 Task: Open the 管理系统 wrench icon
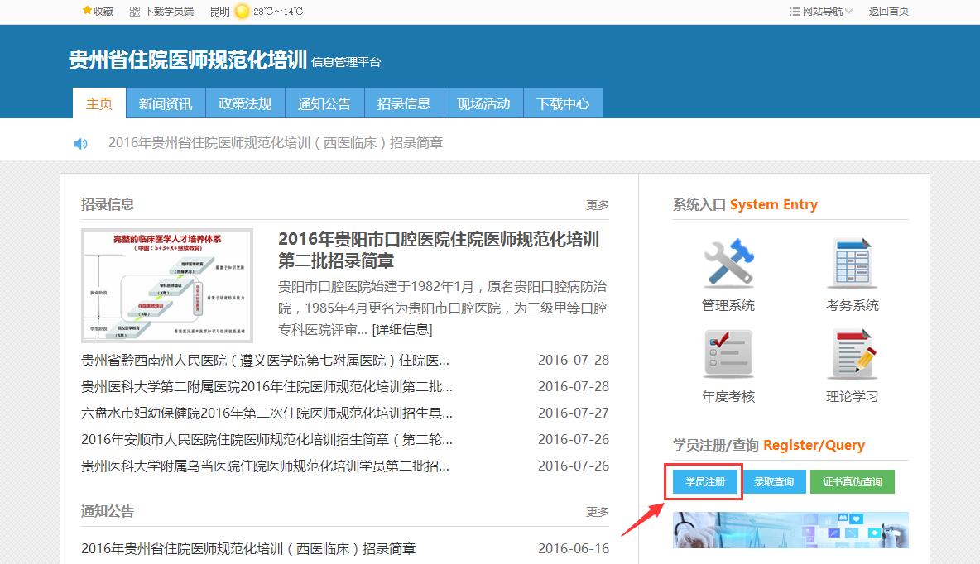click(x=728, y=264)
